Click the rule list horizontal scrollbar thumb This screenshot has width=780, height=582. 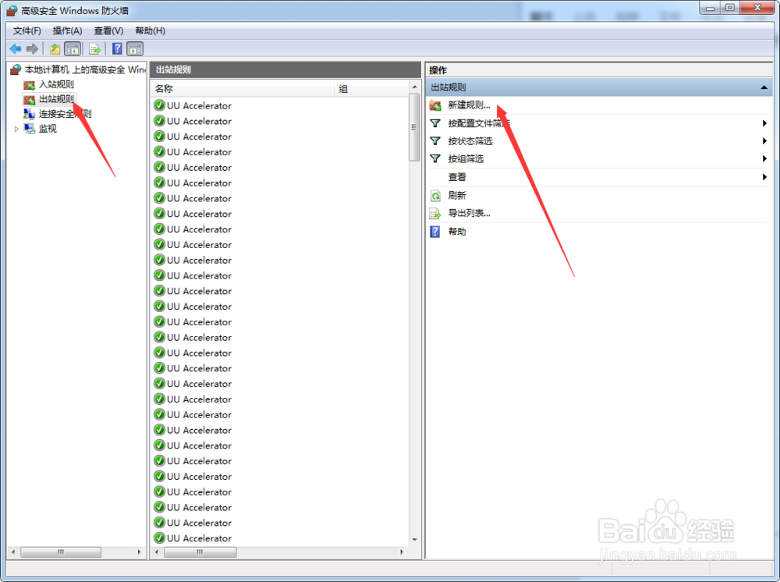[x=200, y=552]
